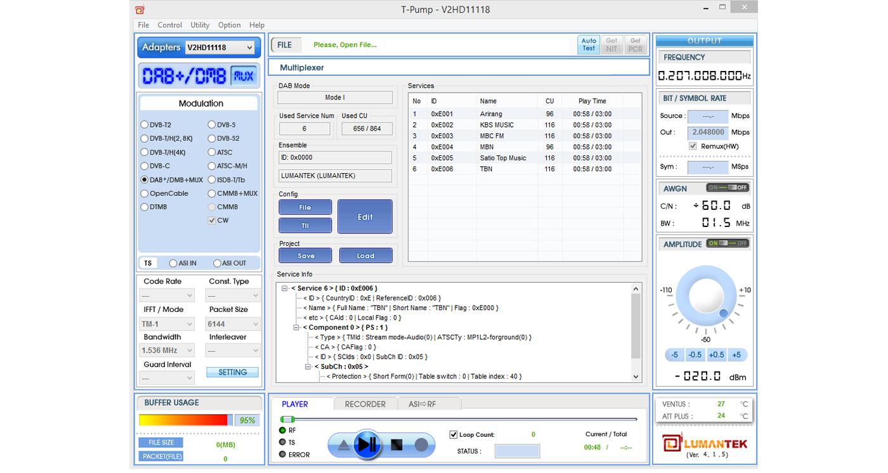Image resolution: width=888 pixels, height=473 pixels.
Task: Click the play/pause playback button
Action: click(x=367, y=445)
